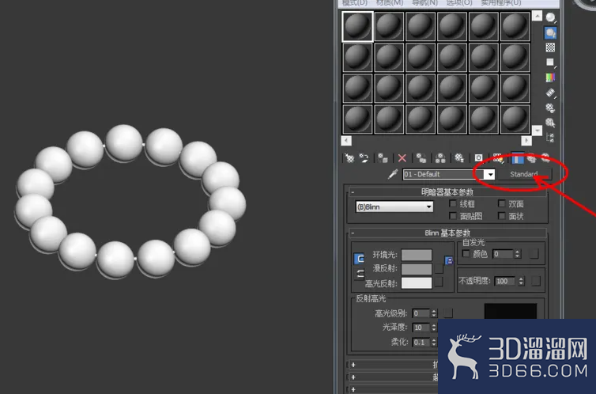Viewport: 596px width, 394px height.
Task: Toggle lower diffuse-specular color lock button
Action: point(359,274)
